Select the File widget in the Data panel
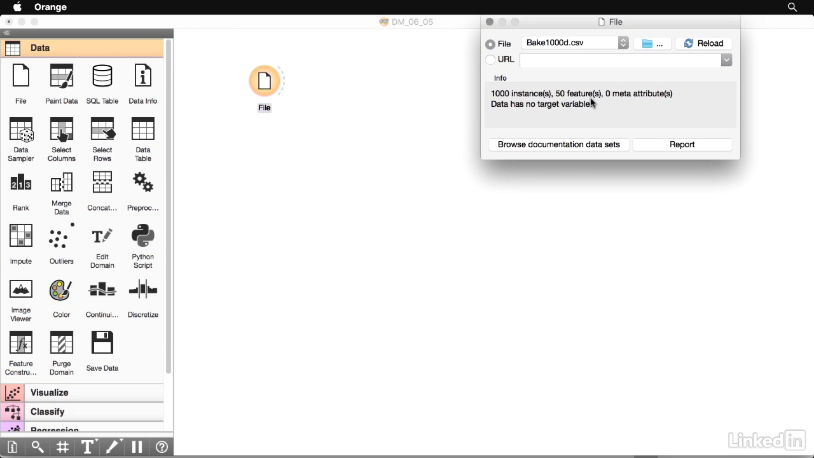 (x=21, y=83)
